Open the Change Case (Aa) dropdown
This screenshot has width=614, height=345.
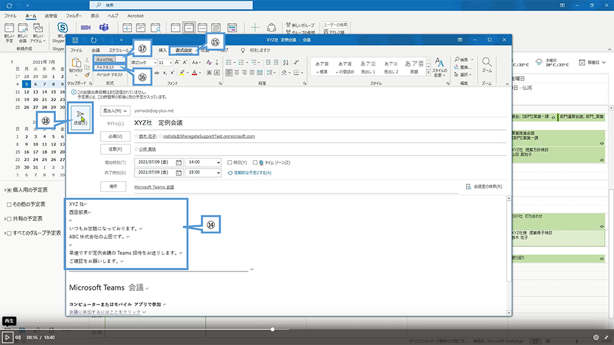(x=196, y=62)
